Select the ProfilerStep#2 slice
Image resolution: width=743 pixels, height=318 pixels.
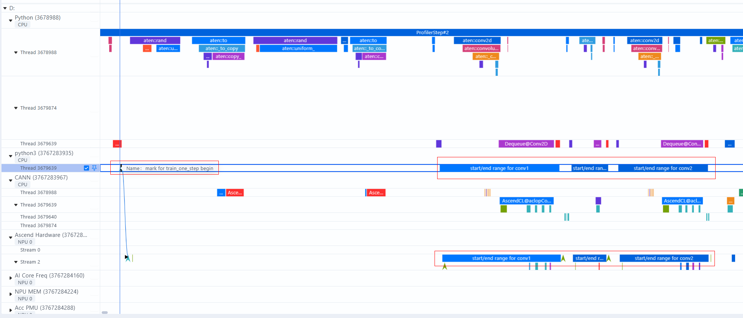coord(421,33)
